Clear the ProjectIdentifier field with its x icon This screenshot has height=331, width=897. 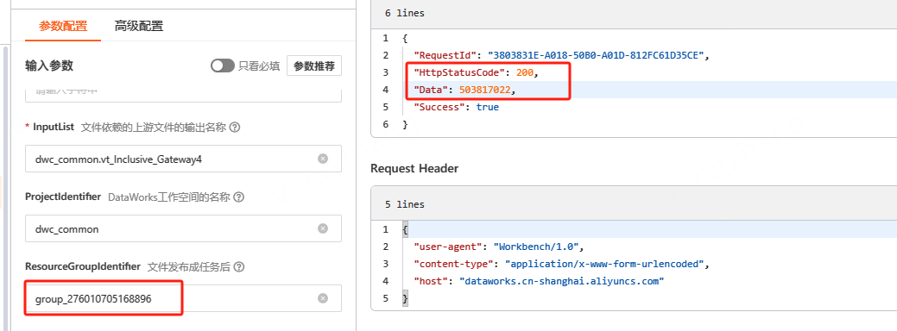pos(323,228)
